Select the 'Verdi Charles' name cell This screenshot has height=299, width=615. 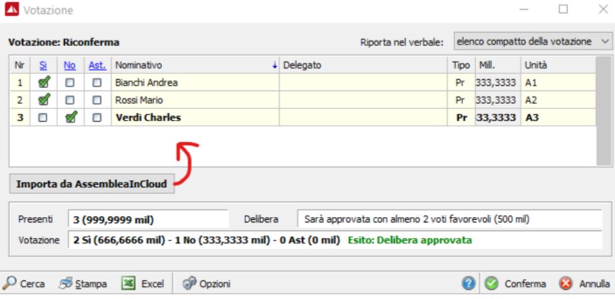(195, 118)
